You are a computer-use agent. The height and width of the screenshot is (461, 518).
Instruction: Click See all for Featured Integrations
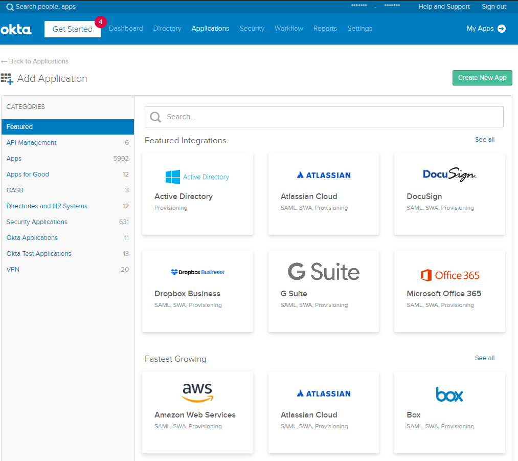click(x=484, y=140)
